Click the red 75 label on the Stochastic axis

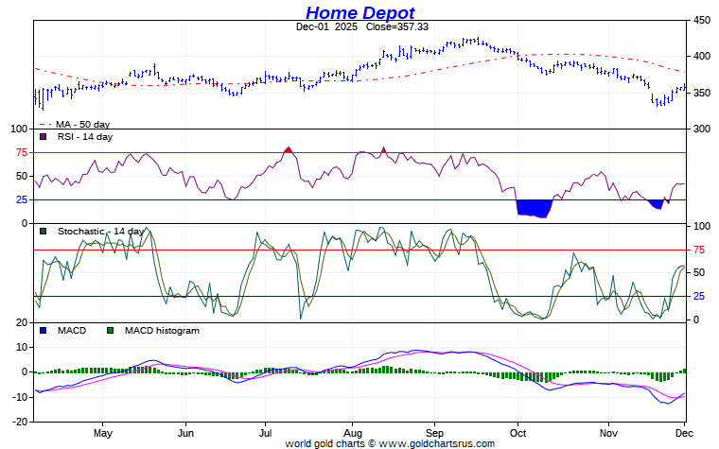click(x=700, y=250)
